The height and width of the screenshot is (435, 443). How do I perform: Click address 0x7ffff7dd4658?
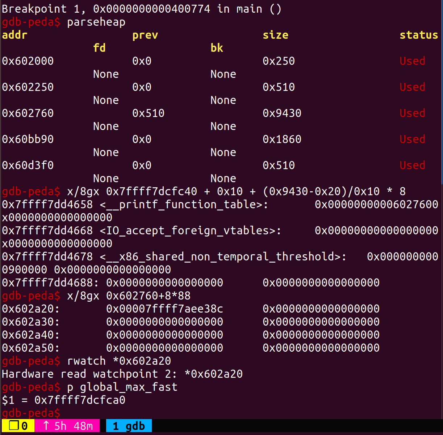coord(47,204)
